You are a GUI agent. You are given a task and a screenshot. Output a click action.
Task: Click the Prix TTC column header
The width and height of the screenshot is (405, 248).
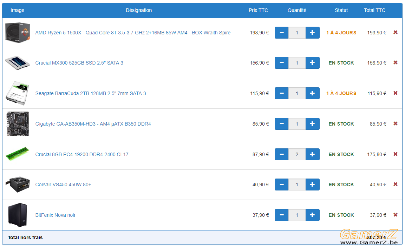pos(258,10)
